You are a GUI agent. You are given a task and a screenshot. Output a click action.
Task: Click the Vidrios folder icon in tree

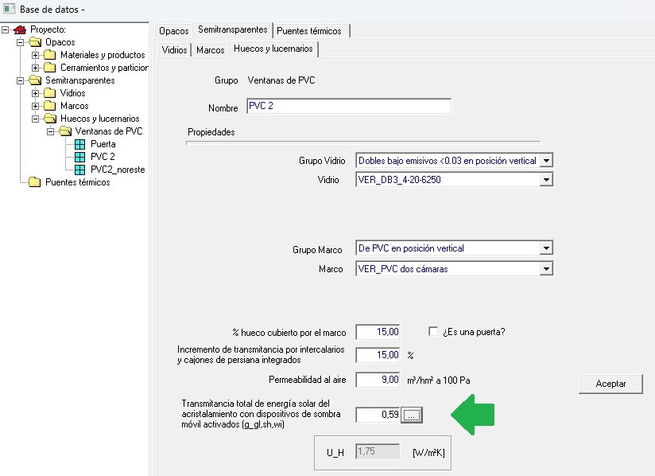tap(50, 93)
